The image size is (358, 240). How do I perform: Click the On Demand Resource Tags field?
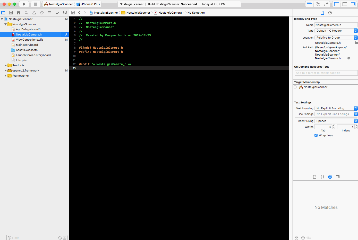pos(326,73)
